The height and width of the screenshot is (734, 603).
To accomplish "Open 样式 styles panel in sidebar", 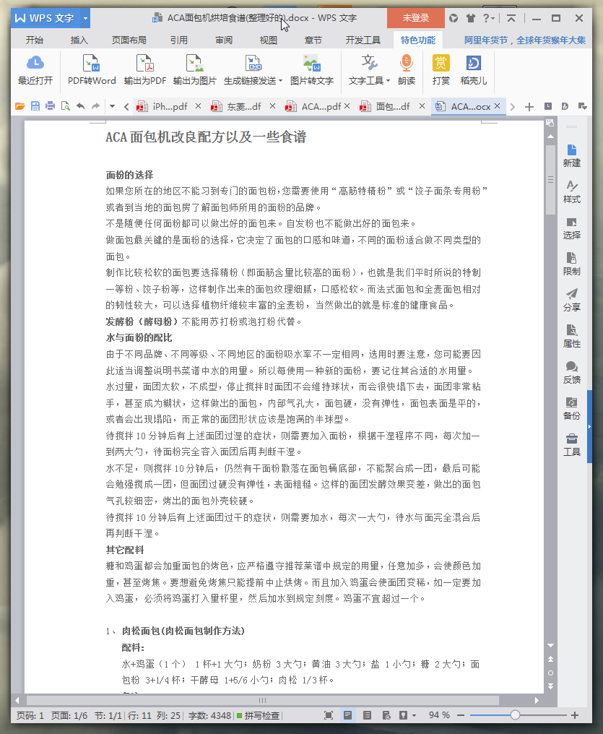I will [572, 192].
